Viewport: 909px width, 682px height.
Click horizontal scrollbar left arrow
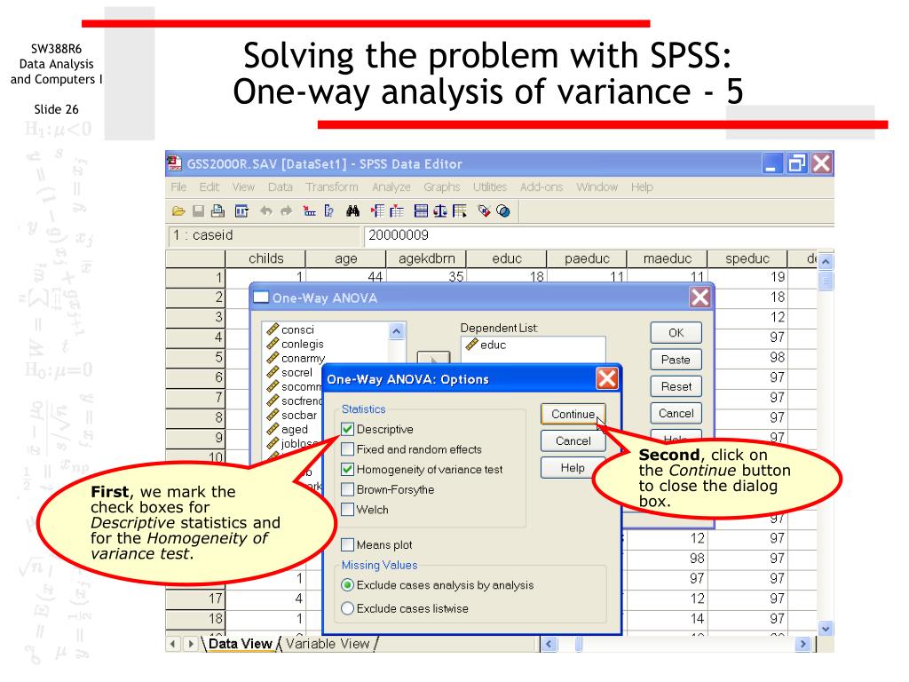click(549, 644)
